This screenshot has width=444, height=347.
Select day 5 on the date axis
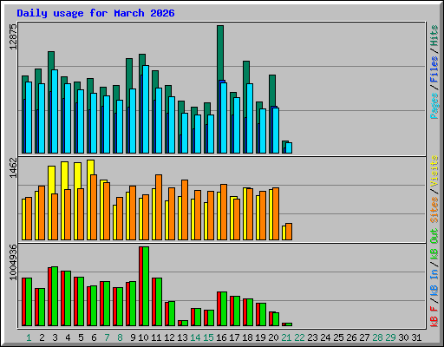[x=81, y=337]
